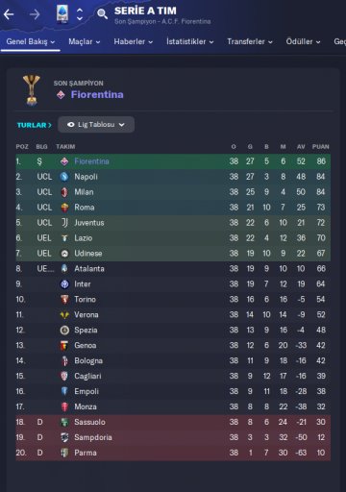The image size is (346, 492).
Task: Open the Transferler tab
Action: [x=250, y=41]
